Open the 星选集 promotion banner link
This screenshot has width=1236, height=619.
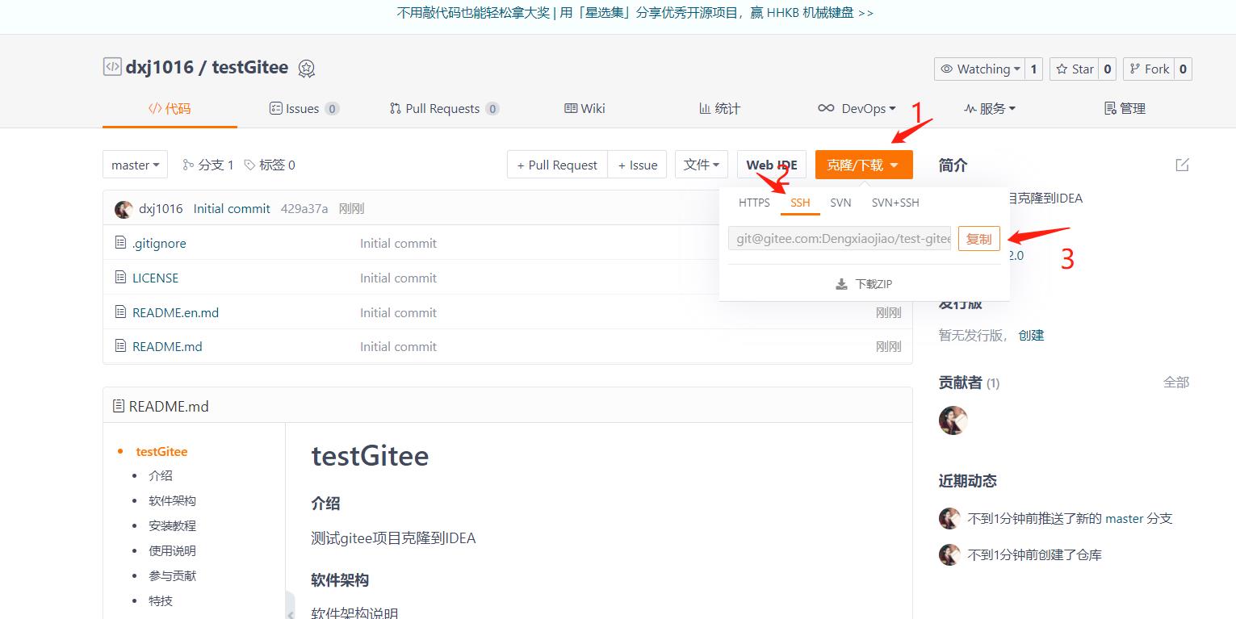click(x=635, y=12)
